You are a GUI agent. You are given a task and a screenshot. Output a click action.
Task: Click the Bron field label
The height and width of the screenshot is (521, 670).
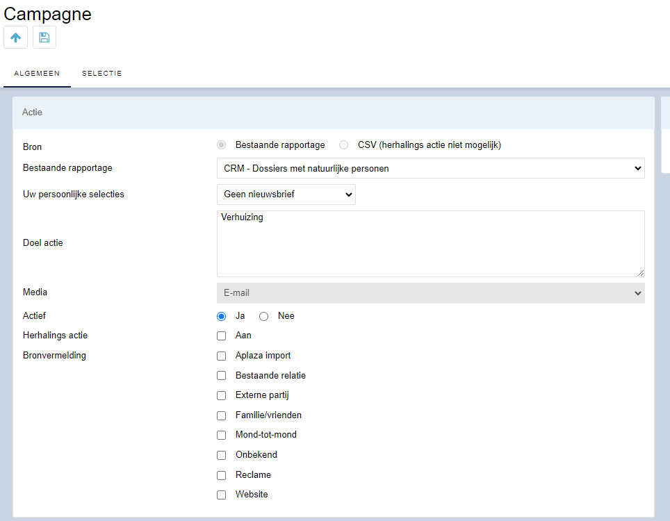(32, 147)
